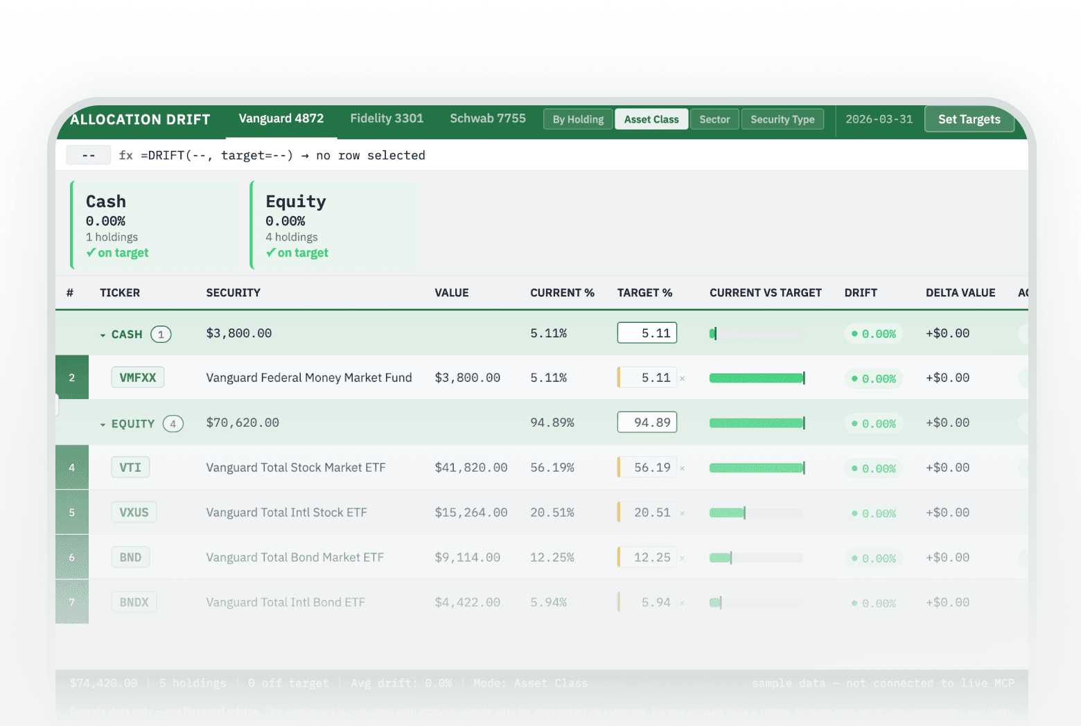This screenshot has height=726, width=1081.
Task: Group by Holding view
Action: click(x=578, y=119)
